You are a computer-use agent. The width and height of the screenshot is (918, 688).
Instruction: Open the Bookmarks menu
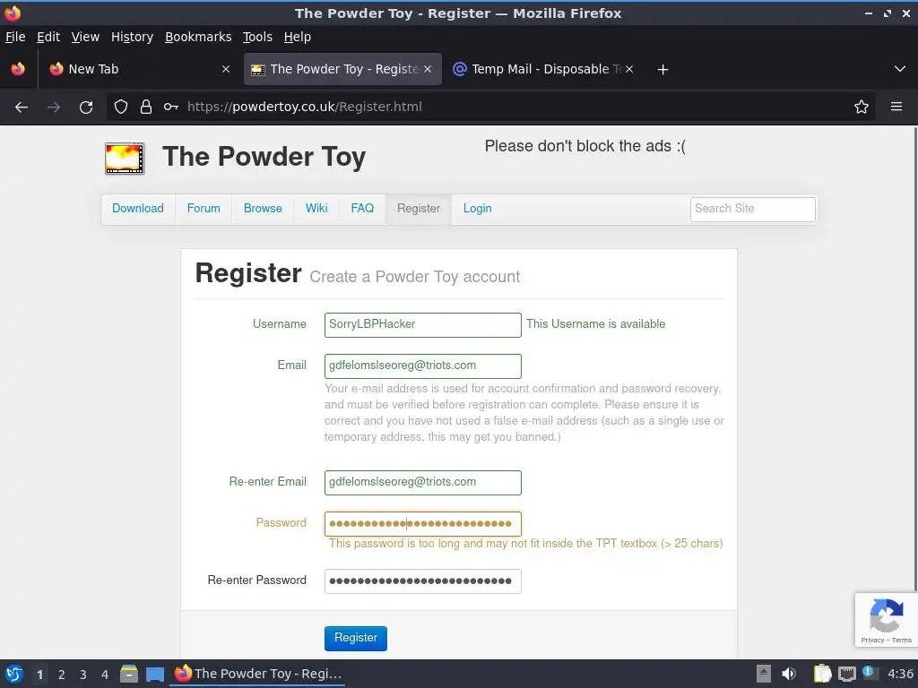198,37
